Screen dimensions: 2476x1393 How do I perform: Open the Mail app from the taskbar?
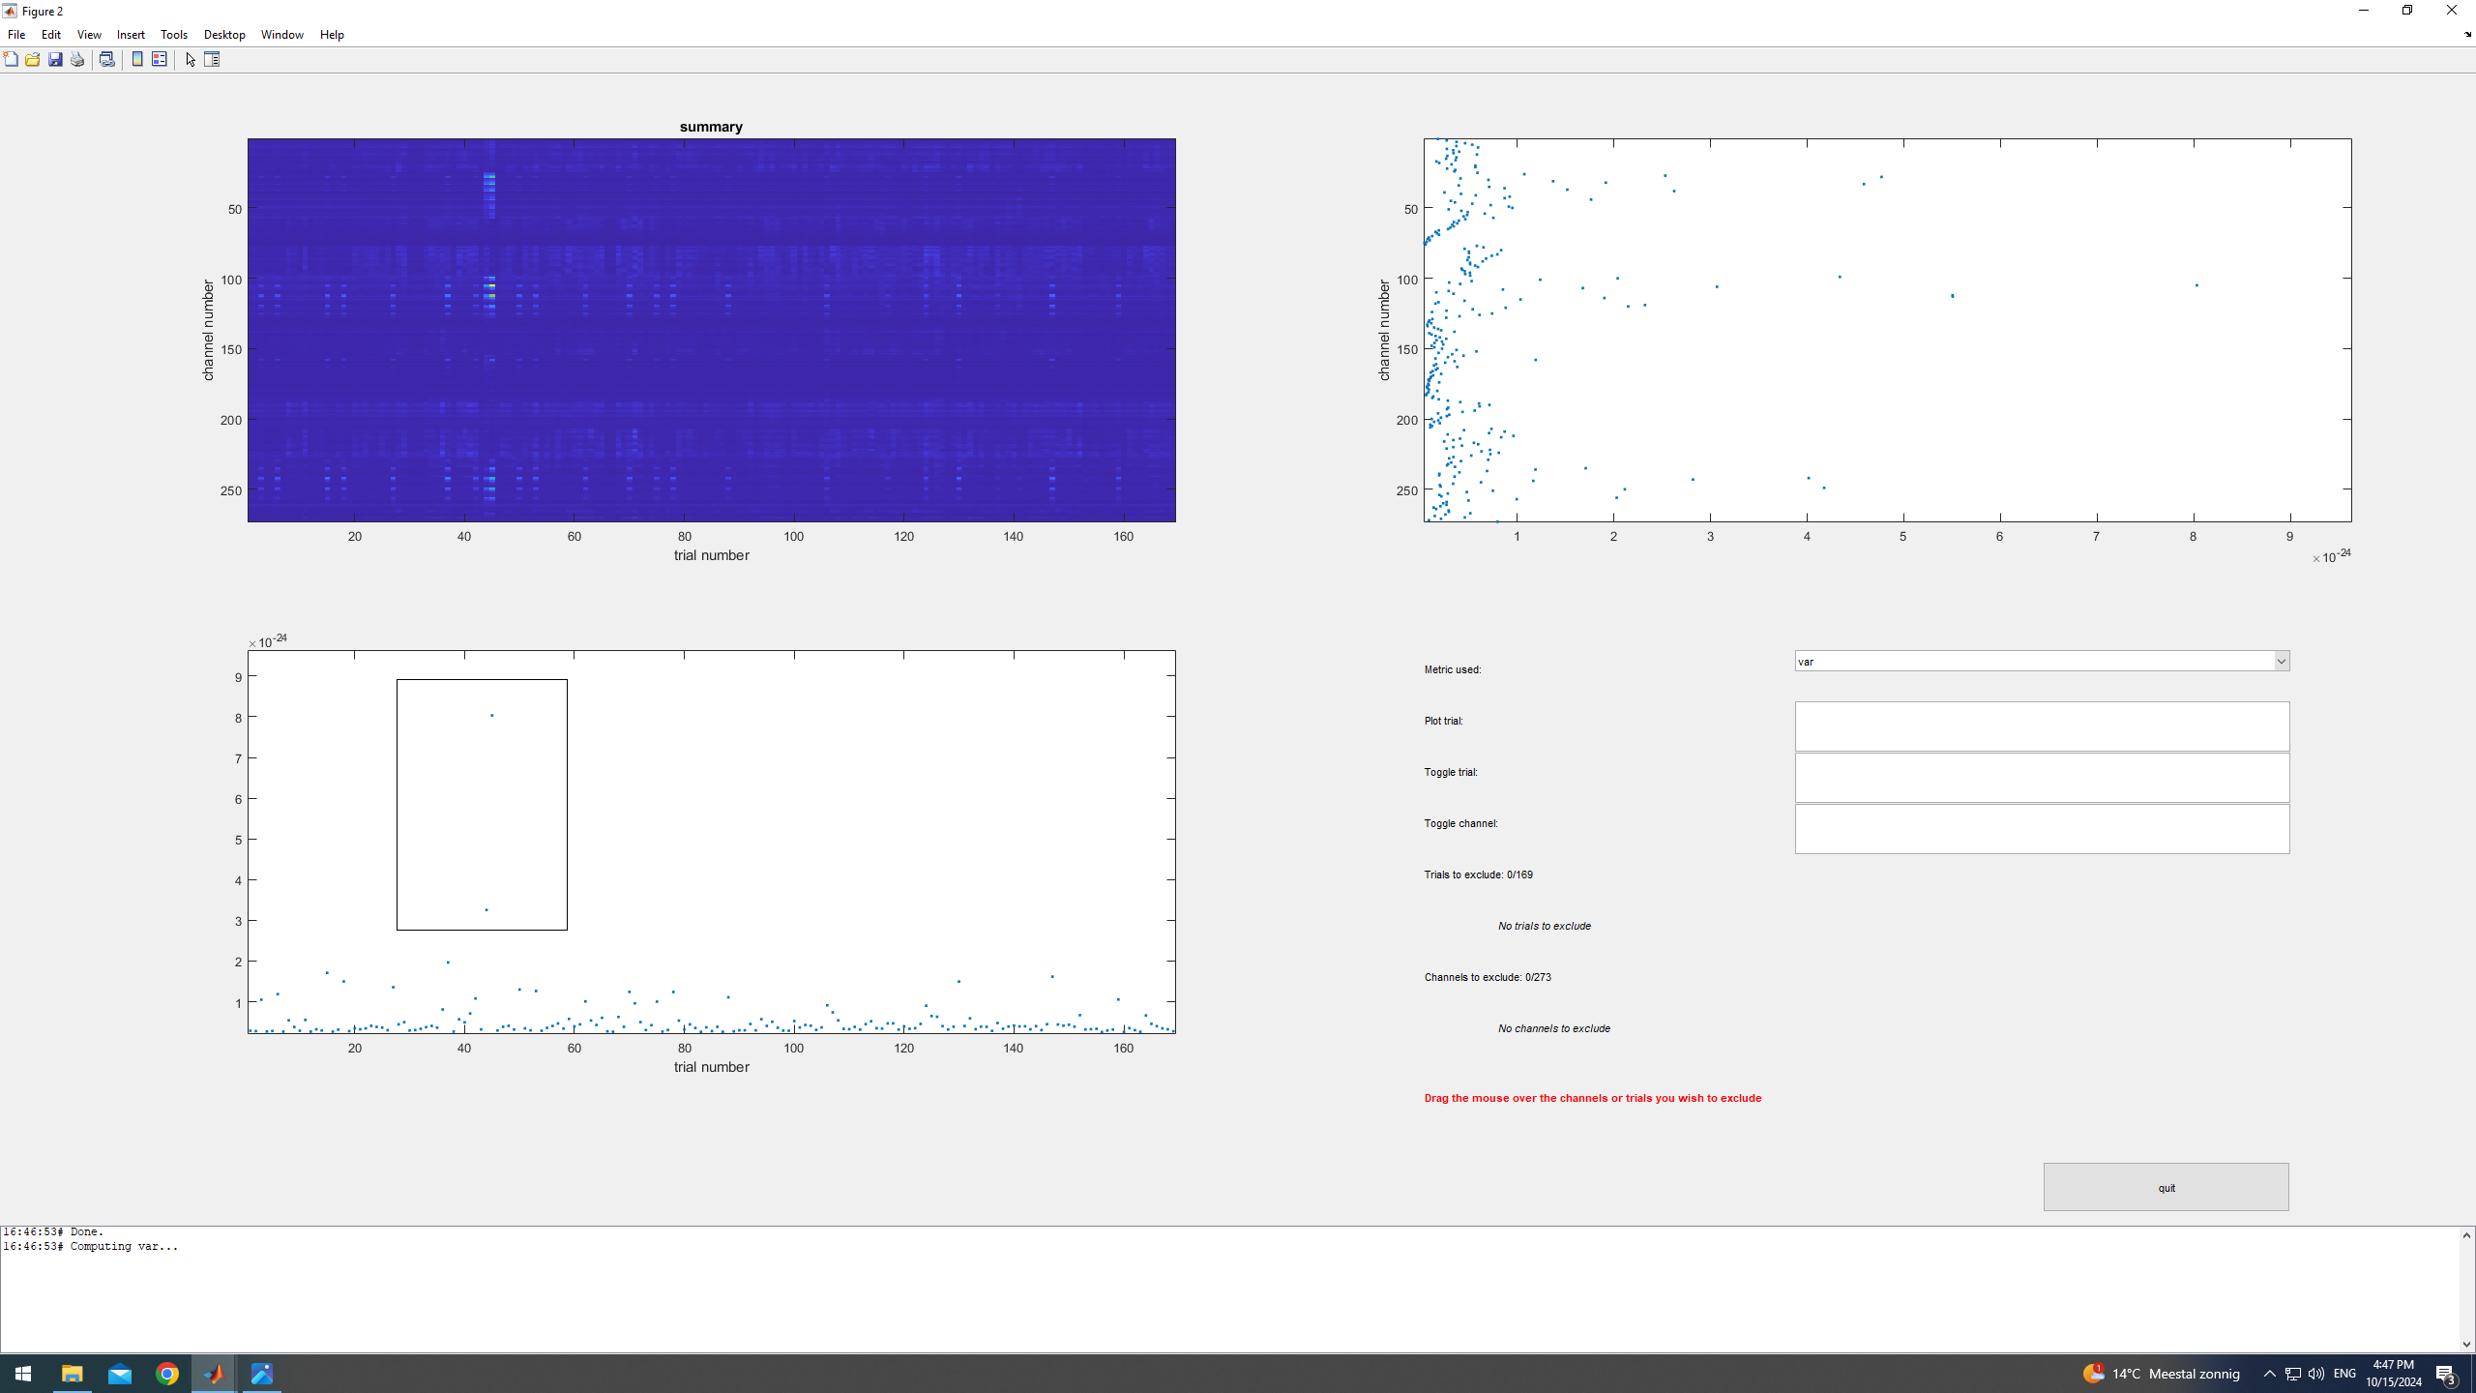pyautogui.click(x=120, y=1374)
